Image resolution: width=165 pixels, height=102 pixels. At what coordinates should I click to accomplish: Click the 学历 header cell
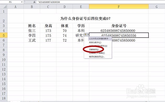pos(81,26)
